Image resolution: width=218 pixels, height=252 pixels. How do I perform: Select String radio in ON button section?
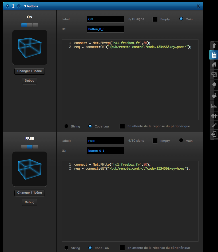pos(66,126)
